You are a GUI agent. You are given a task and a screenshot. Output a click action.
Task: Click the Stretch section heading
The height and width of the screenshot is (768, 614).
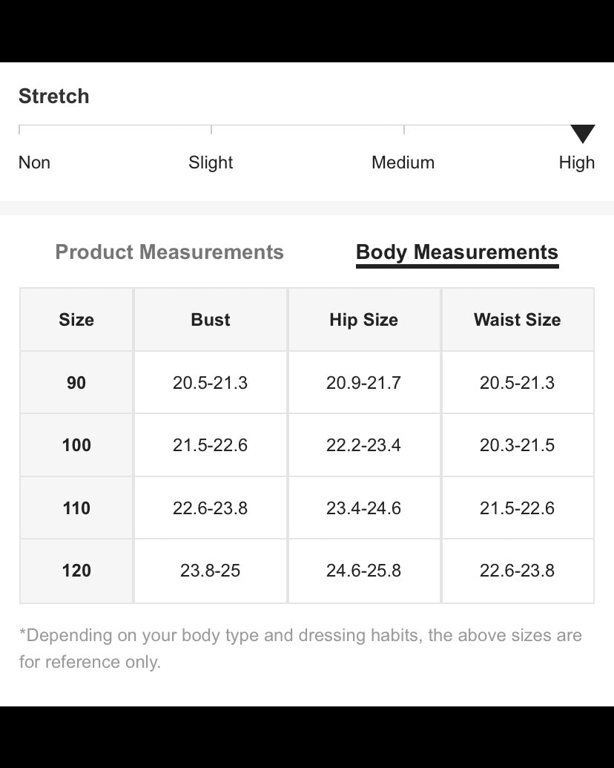pos(54,96)
